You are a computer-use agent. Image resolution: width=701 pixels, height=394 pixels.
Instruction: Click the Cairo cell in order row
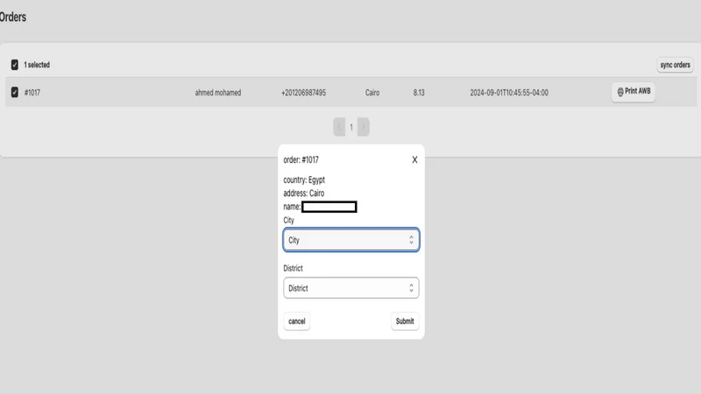click(x=372, y=93)
